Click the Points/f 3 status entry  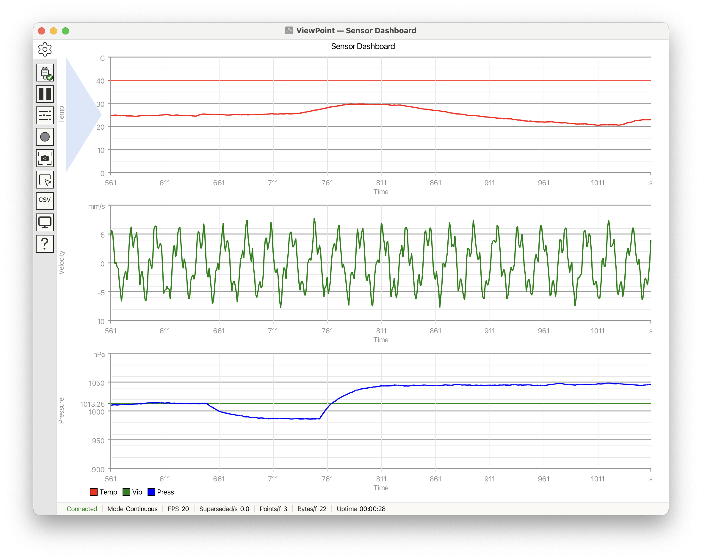tap(273, 509)
